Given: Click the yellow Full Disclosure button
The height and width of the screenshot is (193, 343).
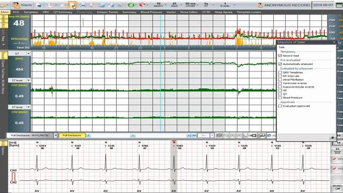Looking at the screenshot, I should point(72,136).
